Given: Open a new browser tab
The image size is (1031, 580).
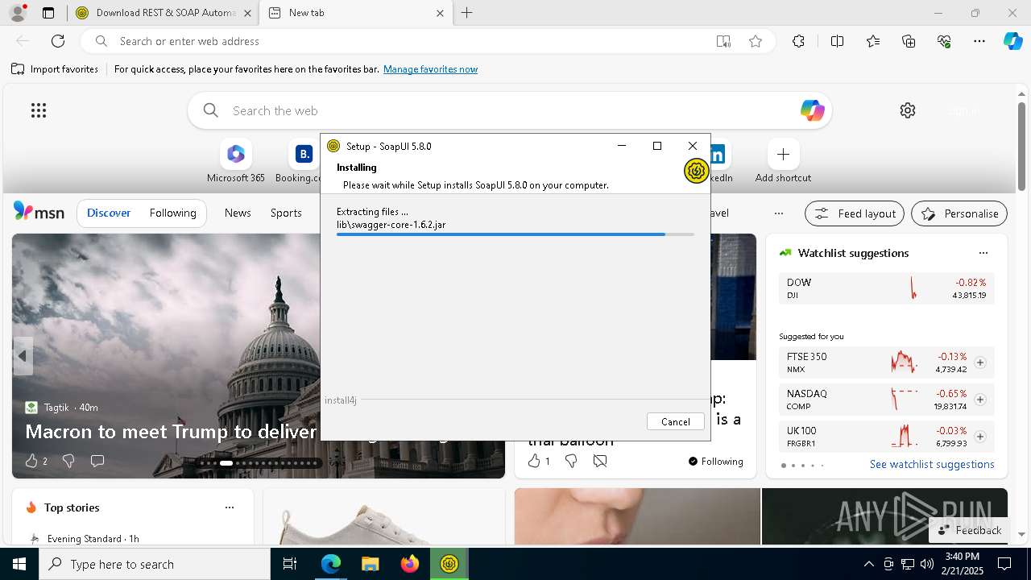Looking at the screenshot, I should [x=466, y=13].
